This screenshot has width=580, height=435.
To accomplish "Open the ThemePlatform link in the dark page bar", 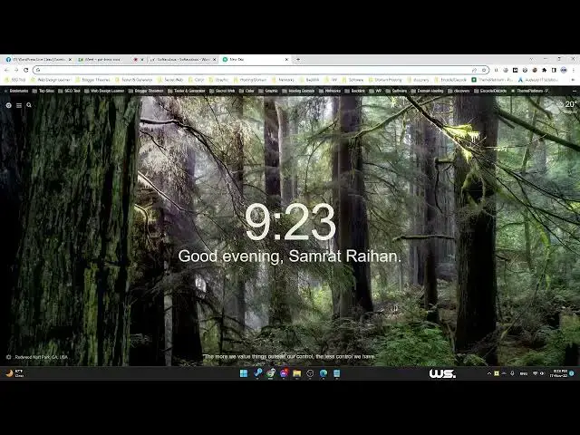I will click(530, 91).
